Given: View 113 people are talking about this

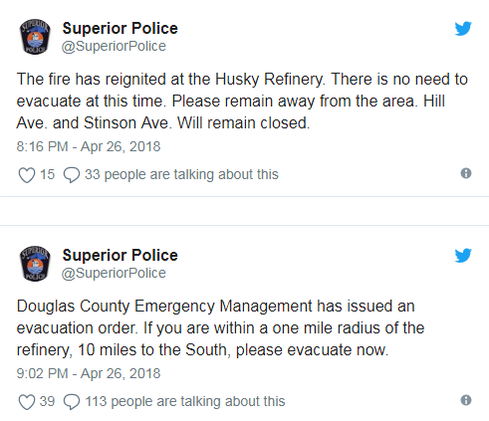Looking at the screenshot, I should [x=185, y=401].
